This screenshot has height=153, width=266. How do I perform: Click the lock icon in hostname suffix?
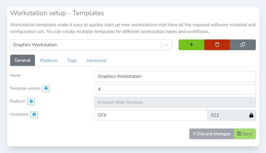click(251, 115)
